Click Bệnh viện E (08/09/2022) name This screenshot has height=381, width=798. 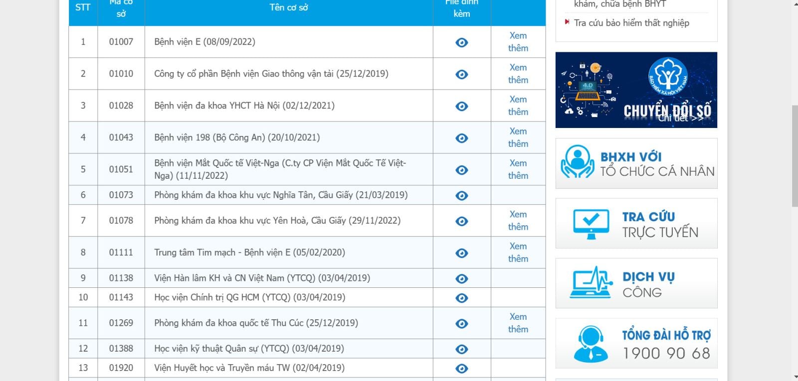point(204,42)
